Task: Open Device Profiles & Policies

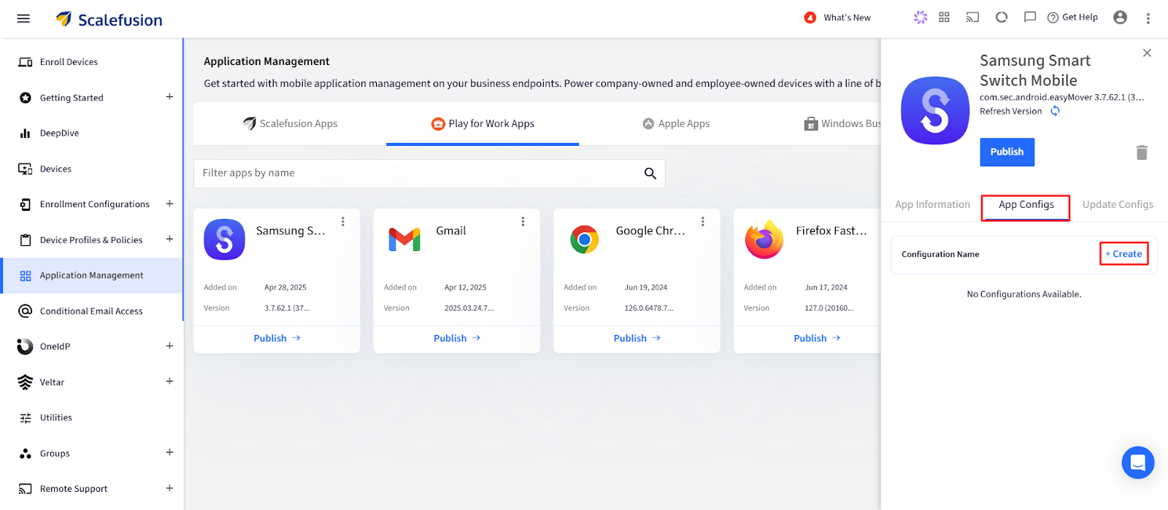Action: [x=91, y=240]
